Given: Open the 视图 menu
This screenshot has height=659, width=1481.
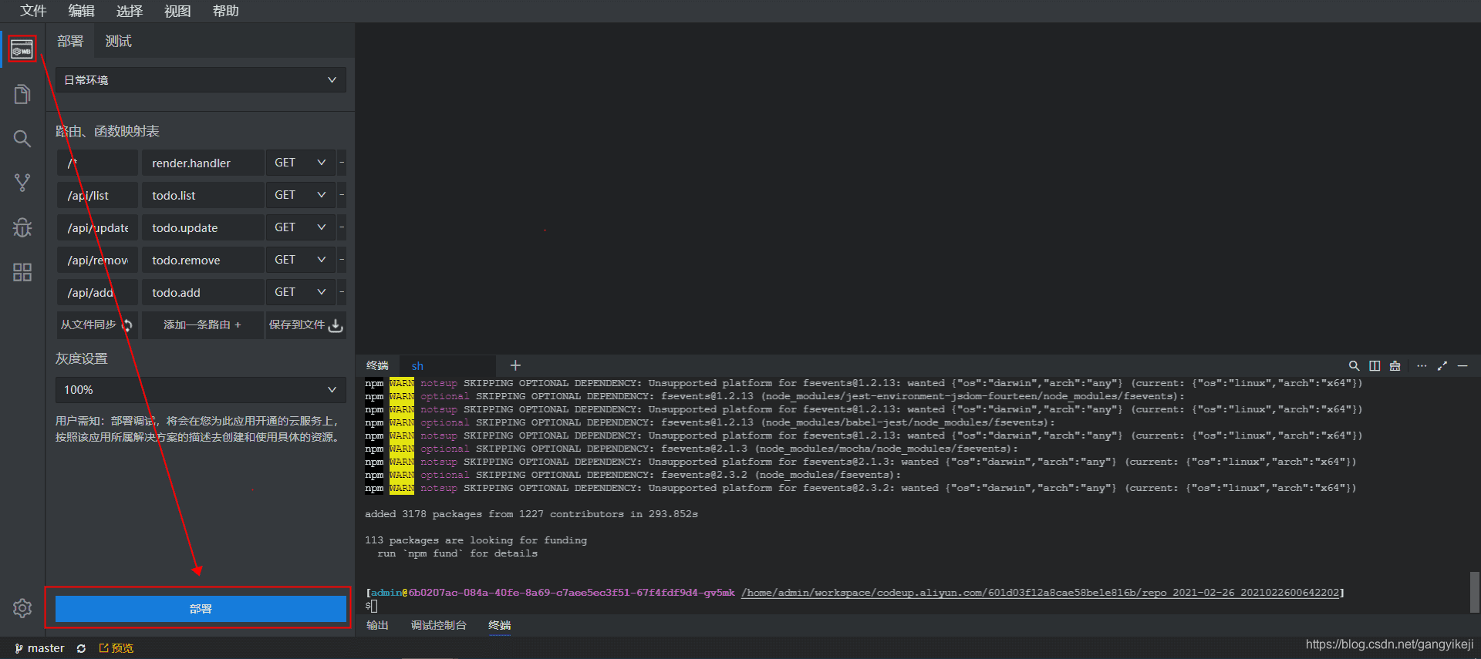Looking at the screenshot, I should pos(177,11).
